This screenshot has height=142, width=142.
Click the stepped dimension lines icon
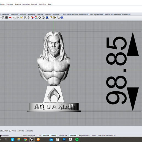point(58,18)
